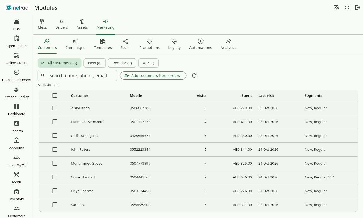This screenshot has height=218, width=363.
Task: Open the Dashboard sidebar icon
Action: (16, 106)
